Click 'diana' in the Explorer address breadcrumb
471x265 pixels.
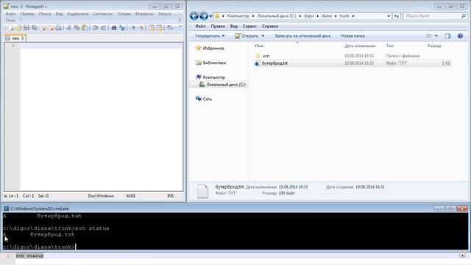coord(327,16)
